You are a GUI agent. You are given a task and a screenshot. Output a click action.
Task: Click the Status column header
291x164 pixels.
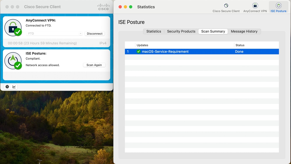(240, 45)
